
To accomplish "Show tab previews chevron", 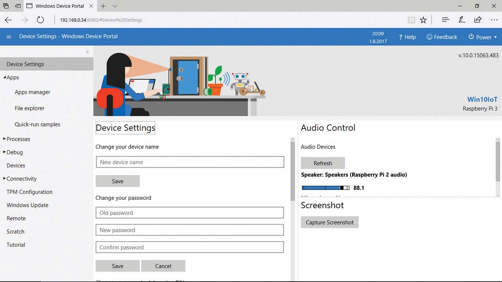I will pos(115,6).
